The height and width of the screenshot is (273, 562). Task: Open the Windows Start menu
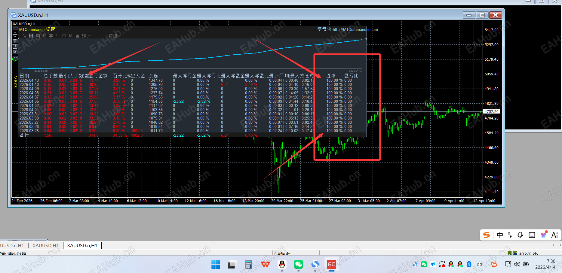[x=216, y=264]
